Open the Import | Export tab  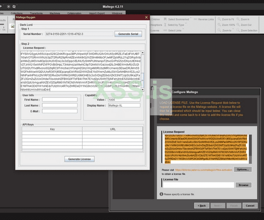click(x=97, y=13)
